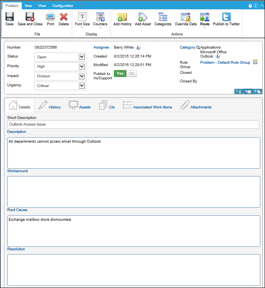Expand the Route dropdown arrow
This screenshot has height=288, width=265.
[205, 28]
